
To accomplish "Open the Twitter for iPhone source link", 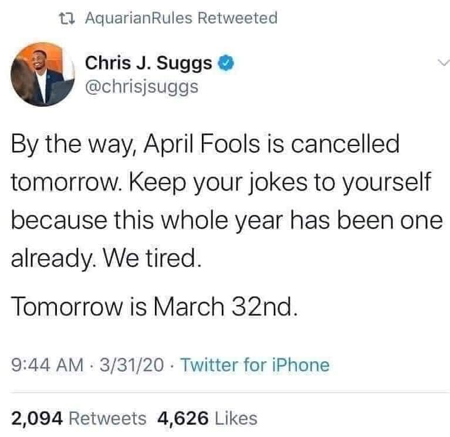I will pos(254,365).
